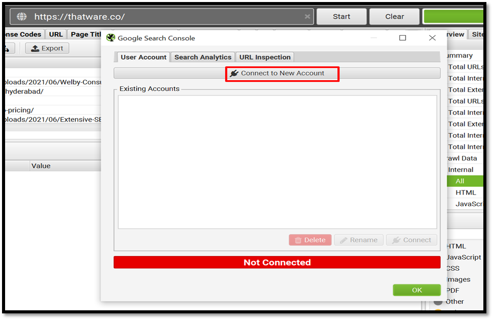Screen dimensions: 493x320
Task: Click the trash icon on Delete button
Action: pos(298,240)
